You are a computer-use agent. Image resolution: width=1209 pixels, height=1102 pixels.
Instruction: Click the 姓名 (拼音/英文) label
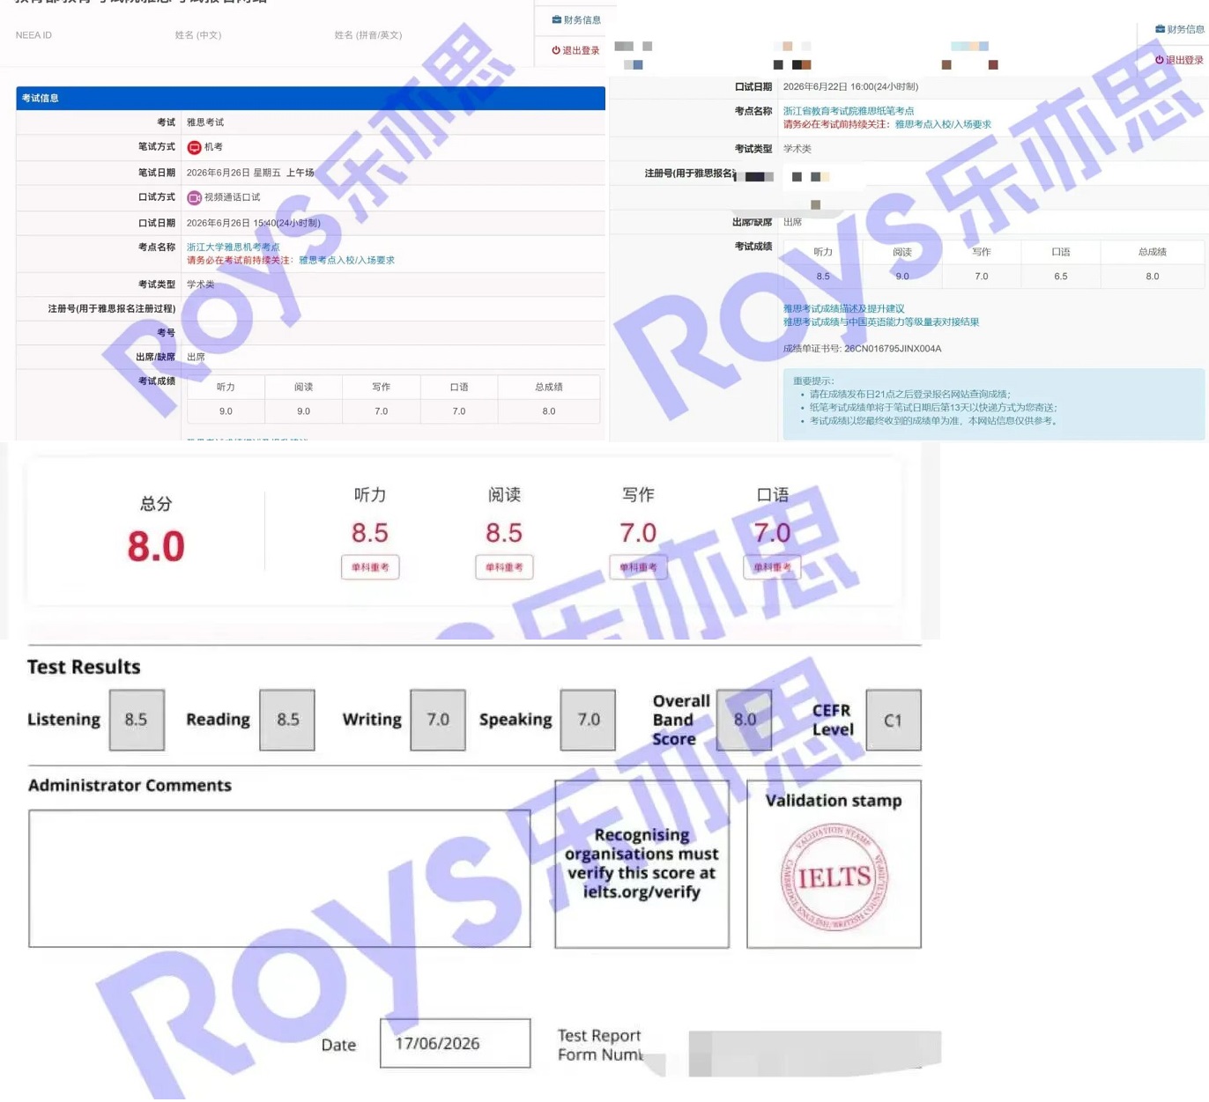368,35
